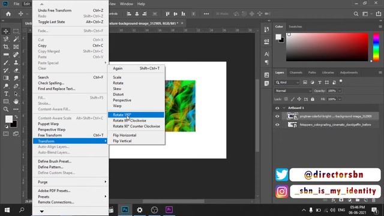
Task: Collapse the Artboard 1 group
Action: [284, 108]
